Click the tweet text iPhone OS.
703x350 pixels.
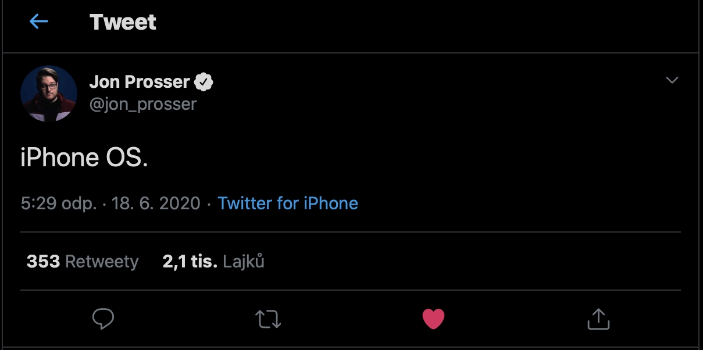click(x=84, y=158)
